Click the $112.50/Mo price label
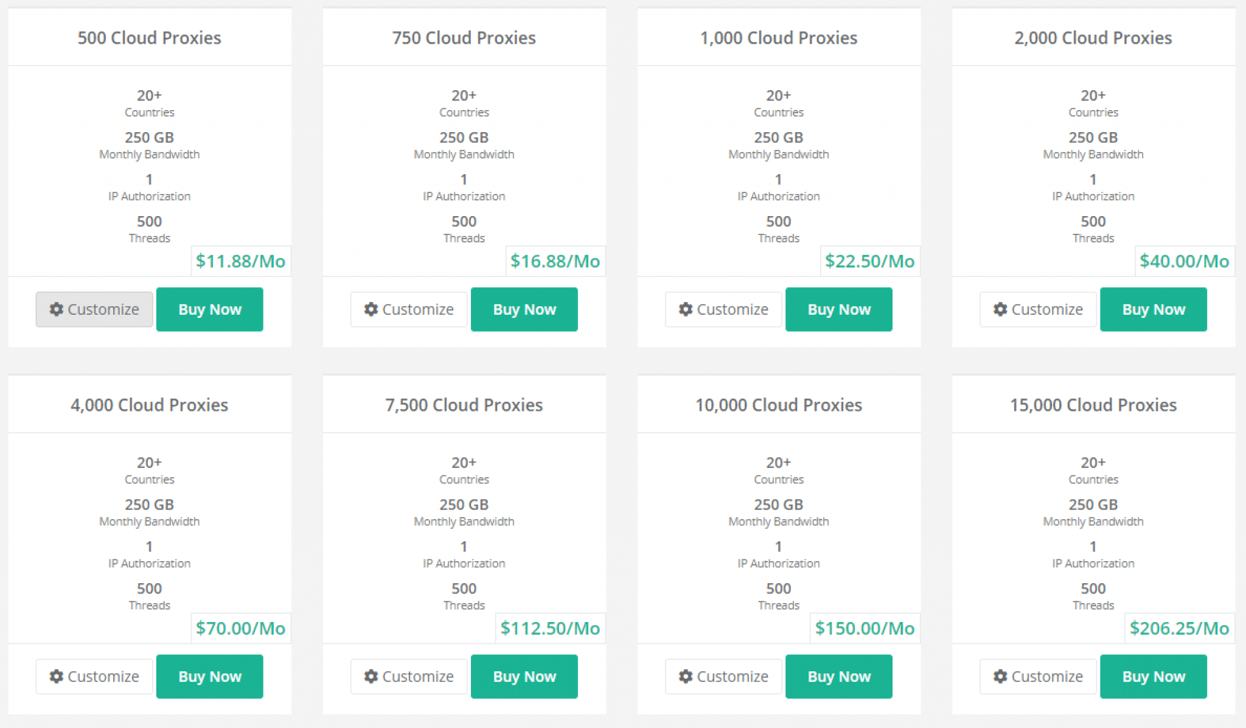 pyautogui.click(x=551, y=628)
